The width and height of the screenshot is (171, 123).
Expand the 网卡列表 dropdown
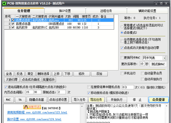pos(165,58)
